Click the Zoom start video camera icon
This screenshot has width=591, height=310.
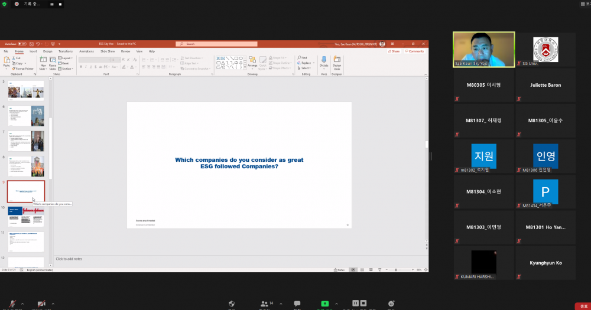(41, 304)
